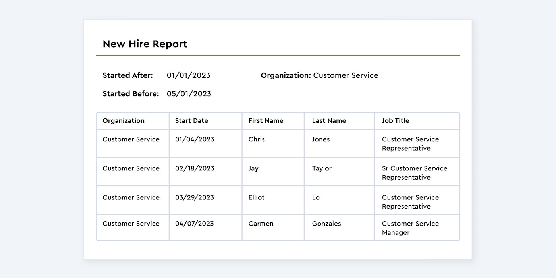This screenshot has height=278, width=556.
Task: Click the 02/18/2023 start date cell
Action: point(195,168)
